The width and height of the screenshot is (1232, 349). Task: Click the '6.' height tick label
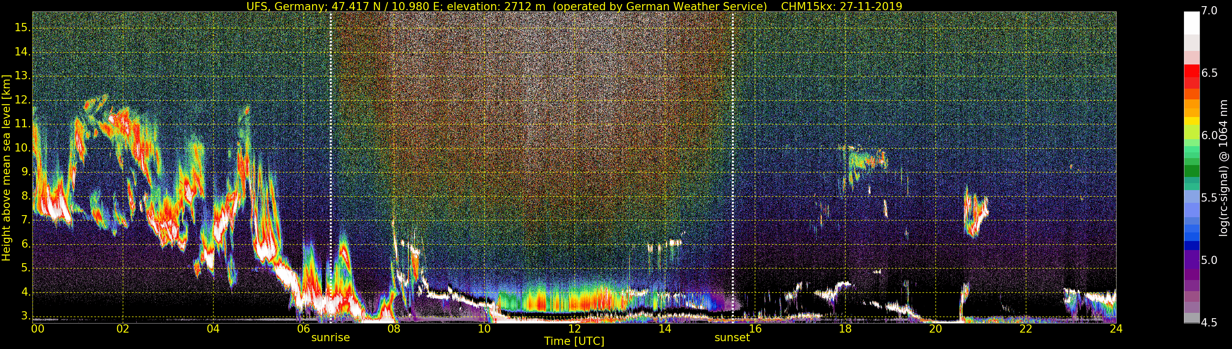26,244
